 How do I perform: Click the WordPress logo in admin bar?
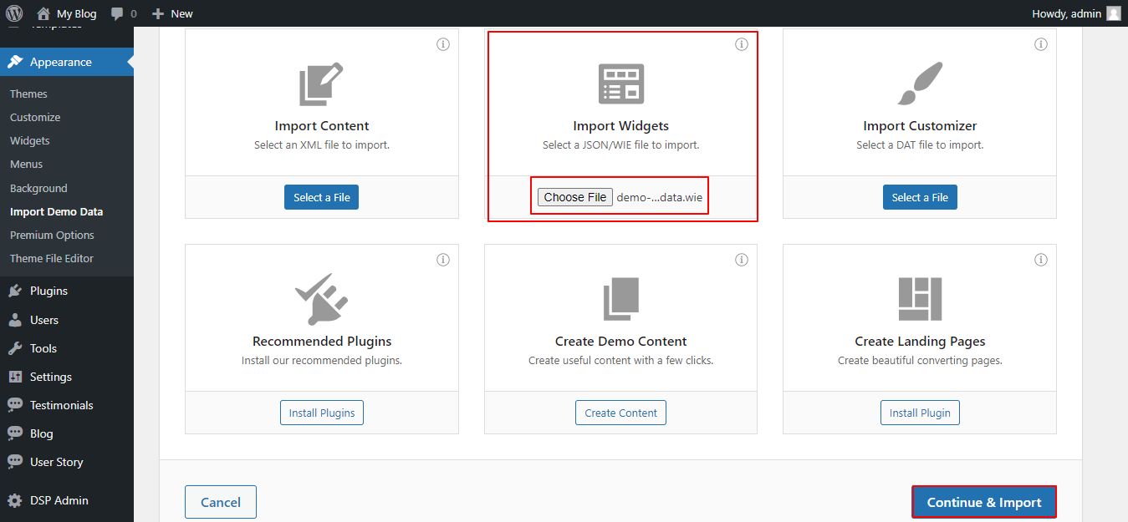tap(14, 13)
